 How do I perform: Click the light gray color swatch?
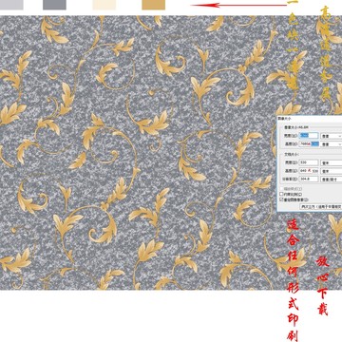tap(11, 5)
